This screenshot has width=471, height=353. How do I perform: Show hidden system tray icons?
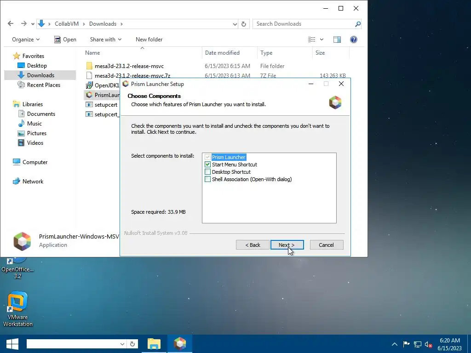coord(394,344)
